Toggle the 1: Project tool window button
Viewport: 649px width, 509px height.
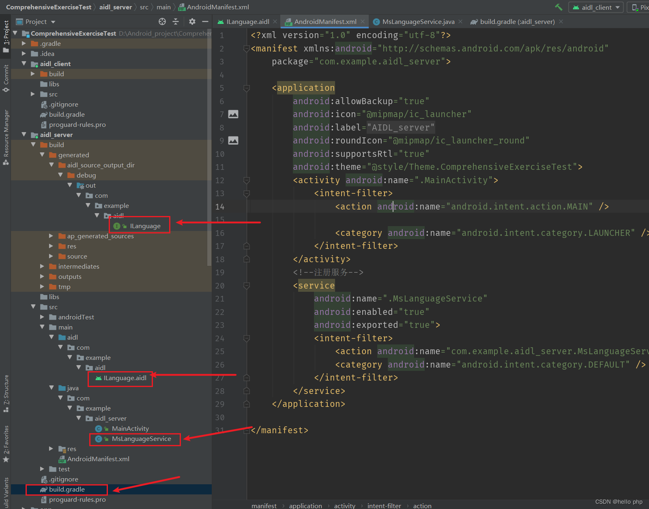point(6,36)
